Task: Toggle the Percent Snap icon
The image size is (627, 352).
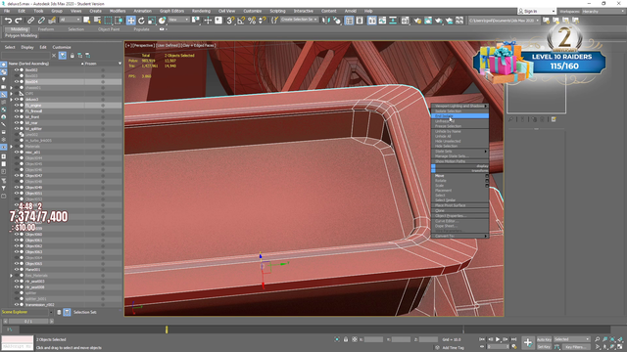Action: [x=252, y=20]
